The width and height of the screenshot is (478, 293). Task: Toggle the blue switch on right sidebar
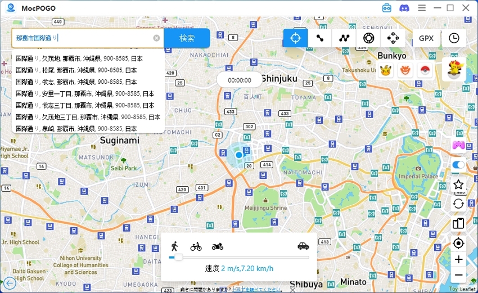point(458,165)
